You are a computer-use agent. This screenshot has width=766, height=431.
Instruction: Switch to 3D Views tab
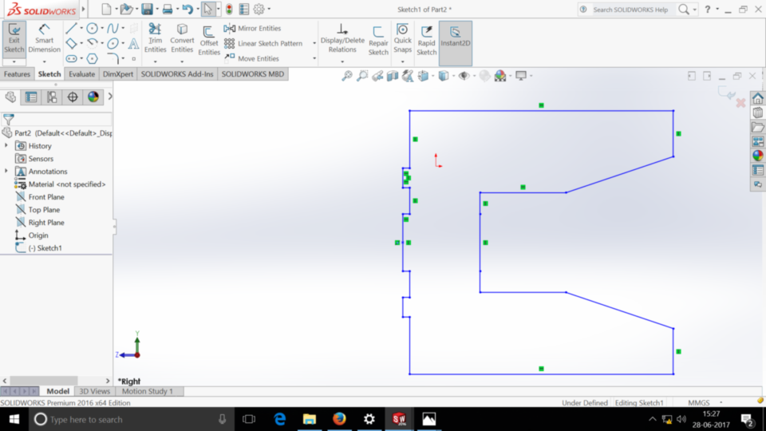pyautogui.click(x=94, y=391)
